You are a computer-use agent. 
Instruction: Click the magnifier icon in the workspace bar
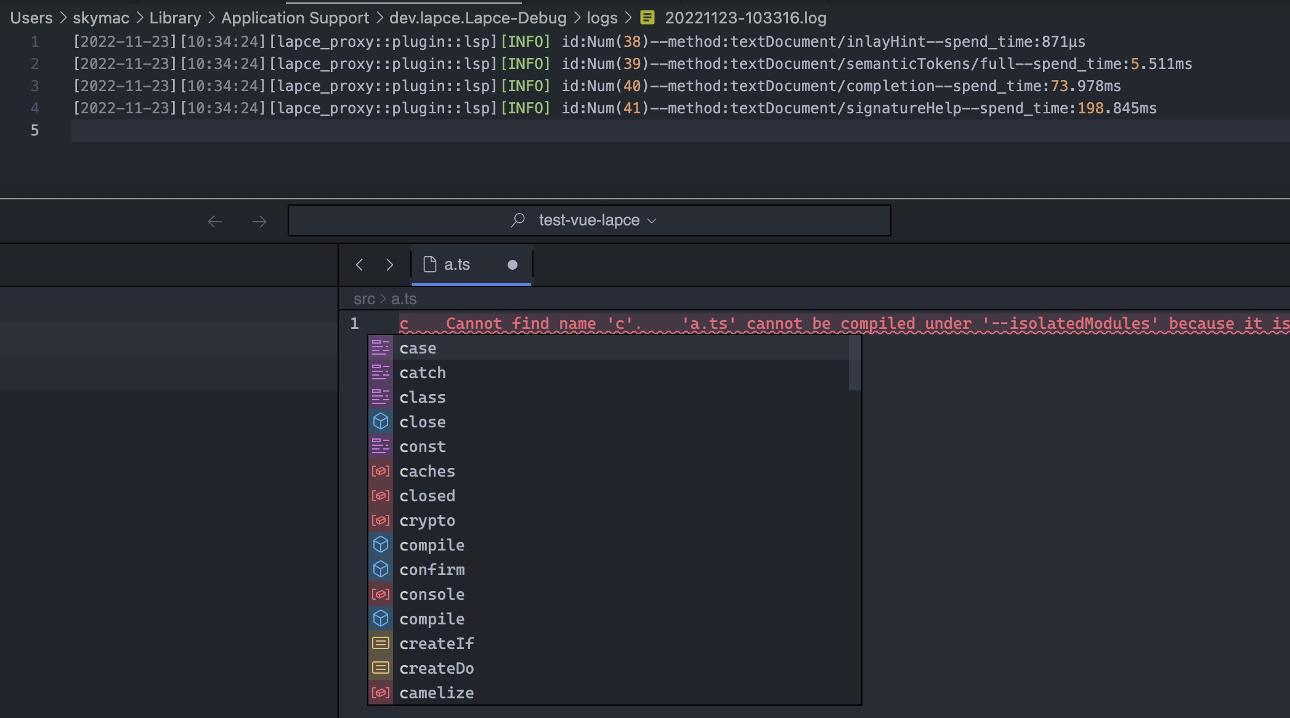[x=517, y=220]
